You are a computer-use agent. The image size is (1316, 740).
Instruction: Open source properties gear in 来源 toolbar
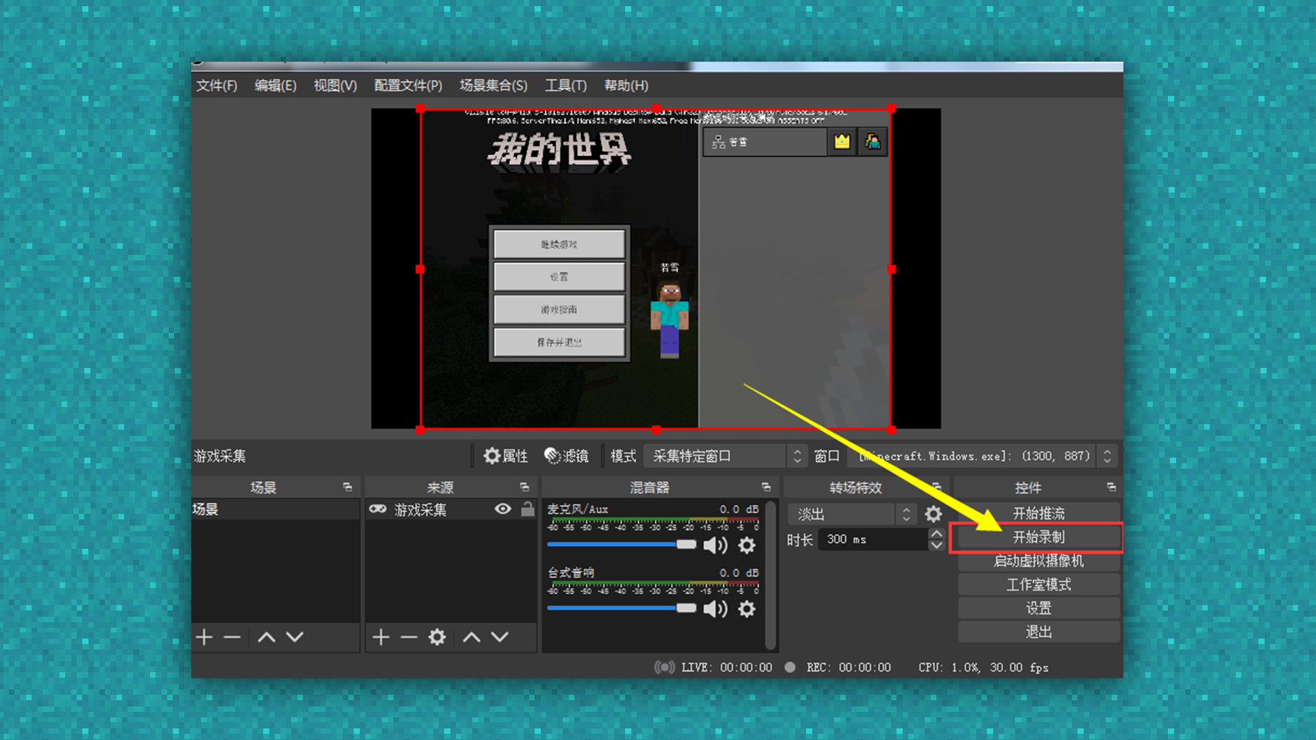coord(437,637)
